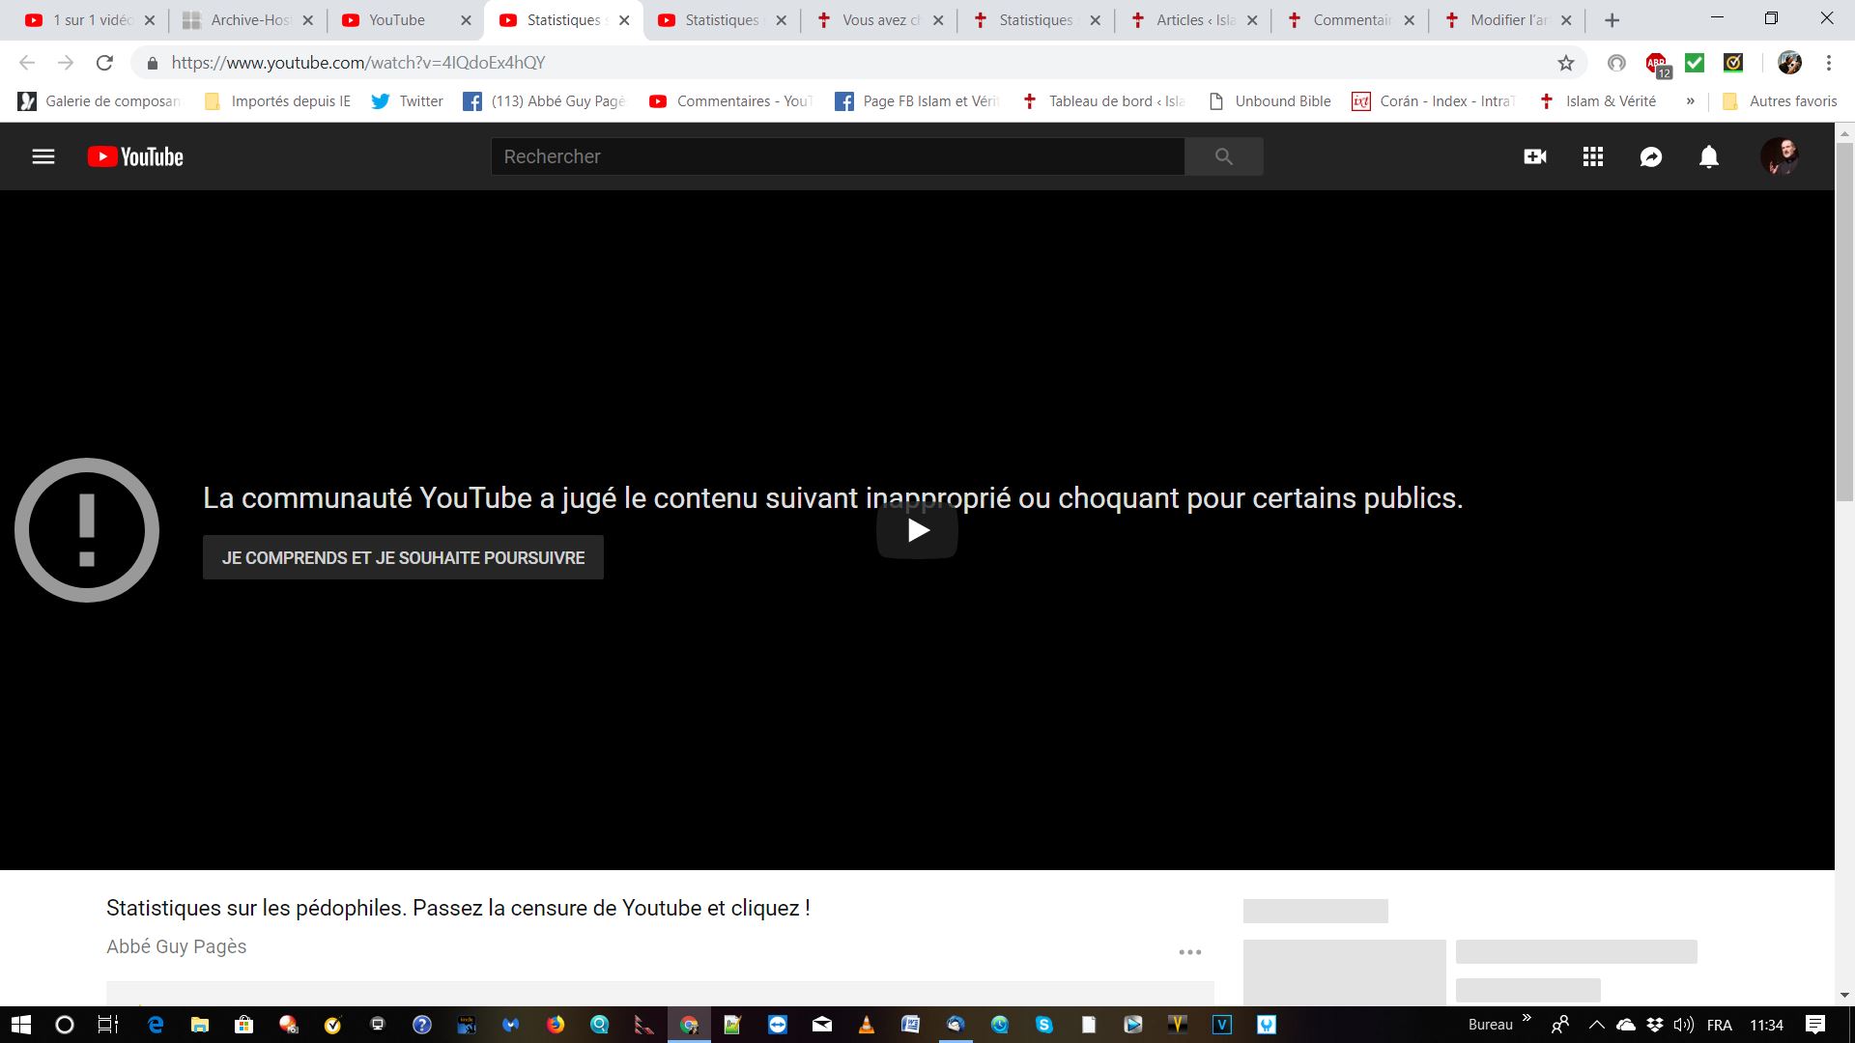The image size is (1855, 1043).
Task: Play the video with center play button
Action: 917,530
